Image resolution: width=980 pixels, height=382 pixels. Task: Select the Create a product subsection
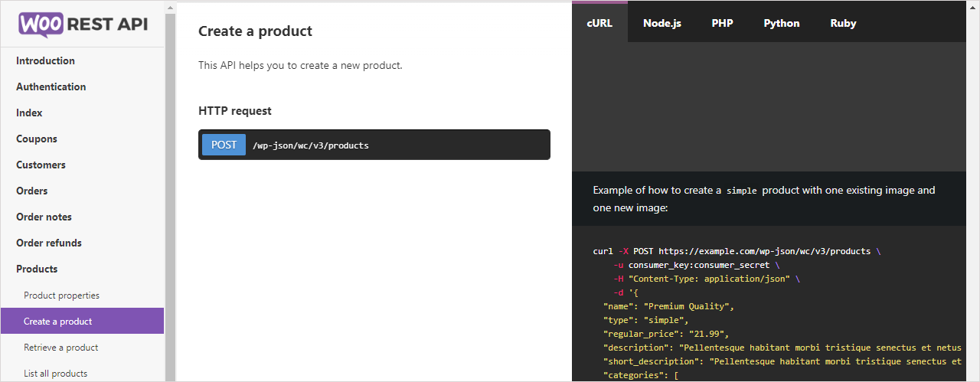pos(57,322)
